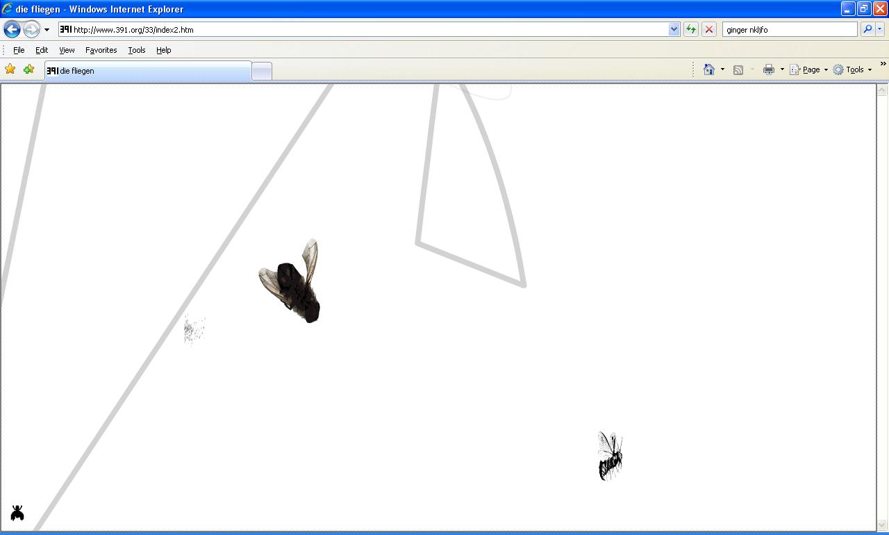This screenshot has width=889, height=535.
Task: Stop loading with the red X button
Action: pos(709,29)
